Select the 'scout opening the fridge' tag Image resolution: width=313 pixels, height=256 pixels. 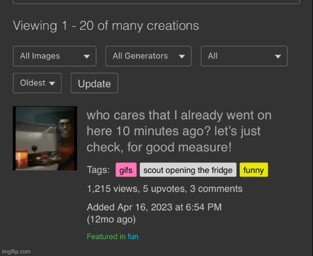pyautogui.click(x=188, y=170)
